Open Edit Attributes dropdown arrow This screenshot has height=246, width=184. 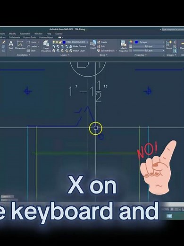click(116, 51)
